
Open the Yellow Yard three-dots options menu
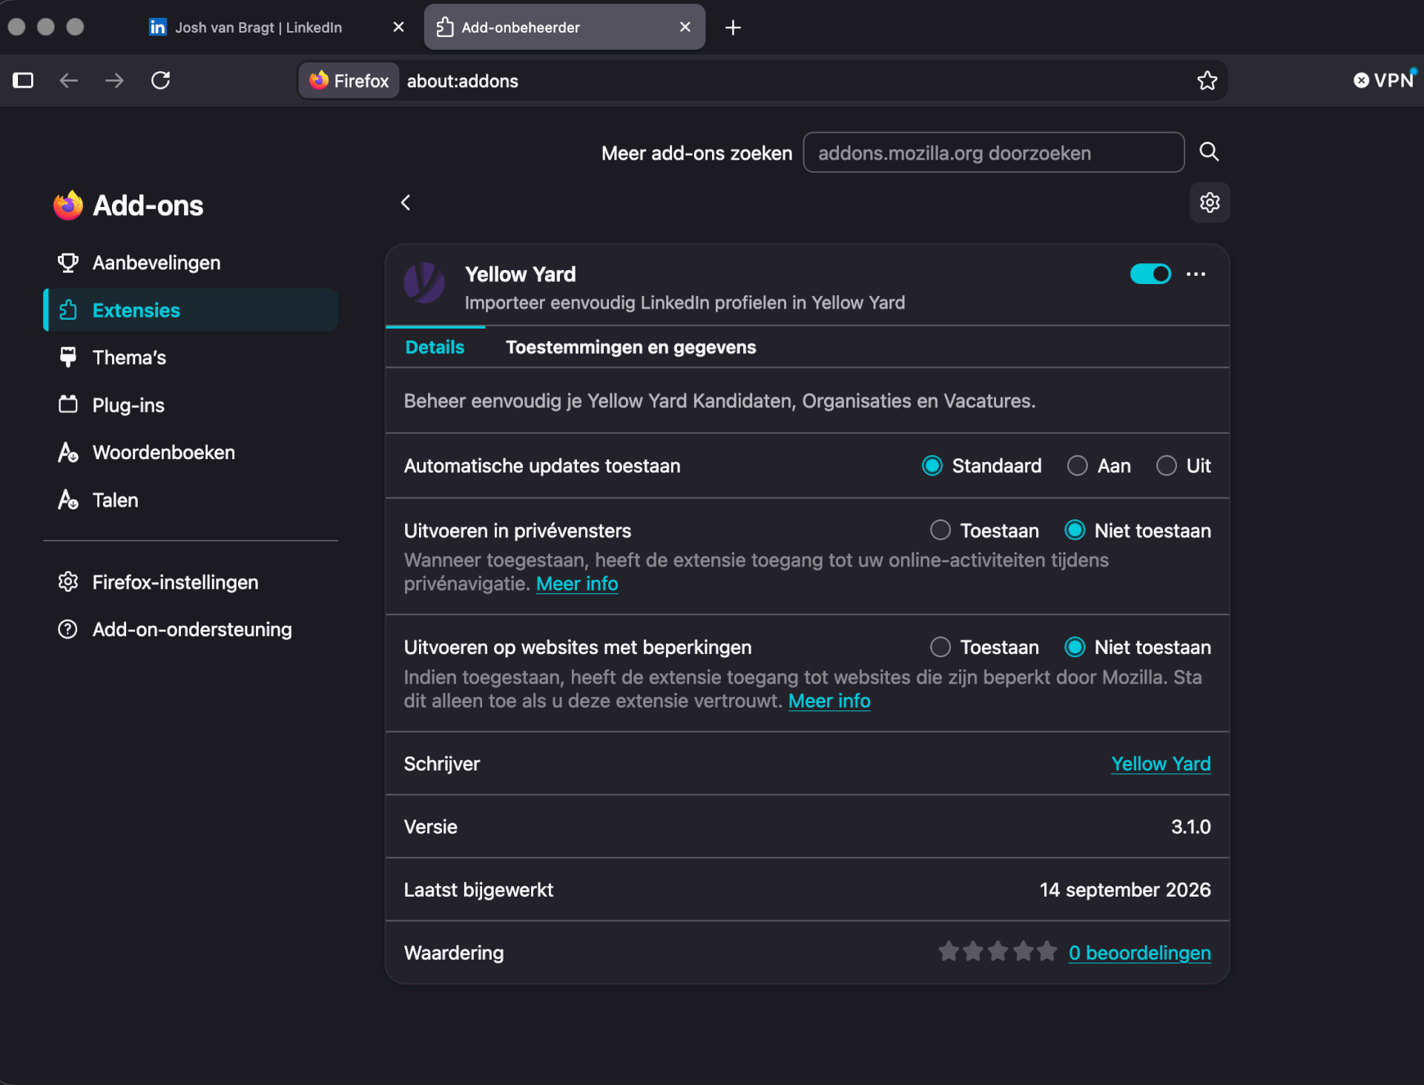(1196, 274)
